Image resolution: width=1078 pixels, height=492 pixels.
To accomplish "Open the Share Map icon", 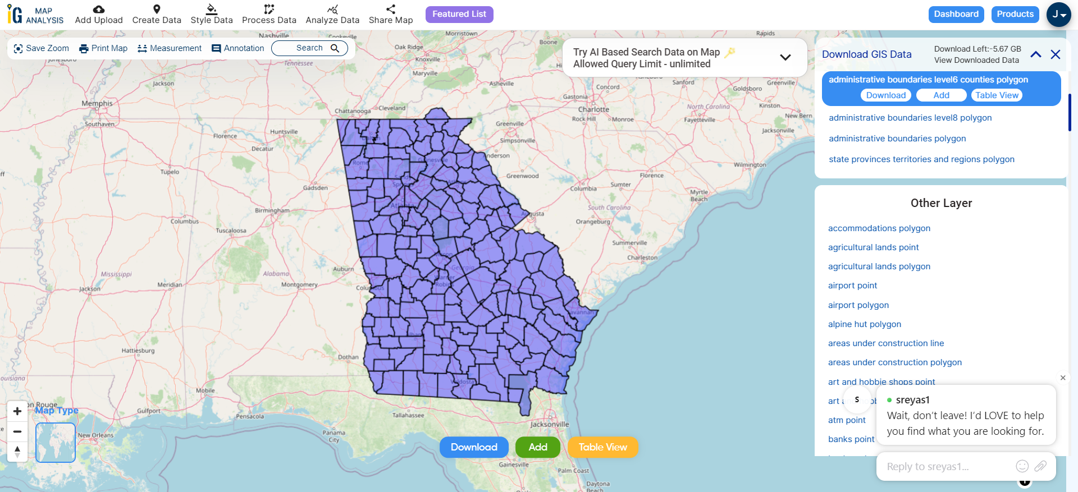I will 391,9.
